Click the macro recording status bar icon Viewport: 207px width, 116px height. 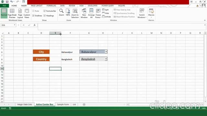click(x=10, y=108)
